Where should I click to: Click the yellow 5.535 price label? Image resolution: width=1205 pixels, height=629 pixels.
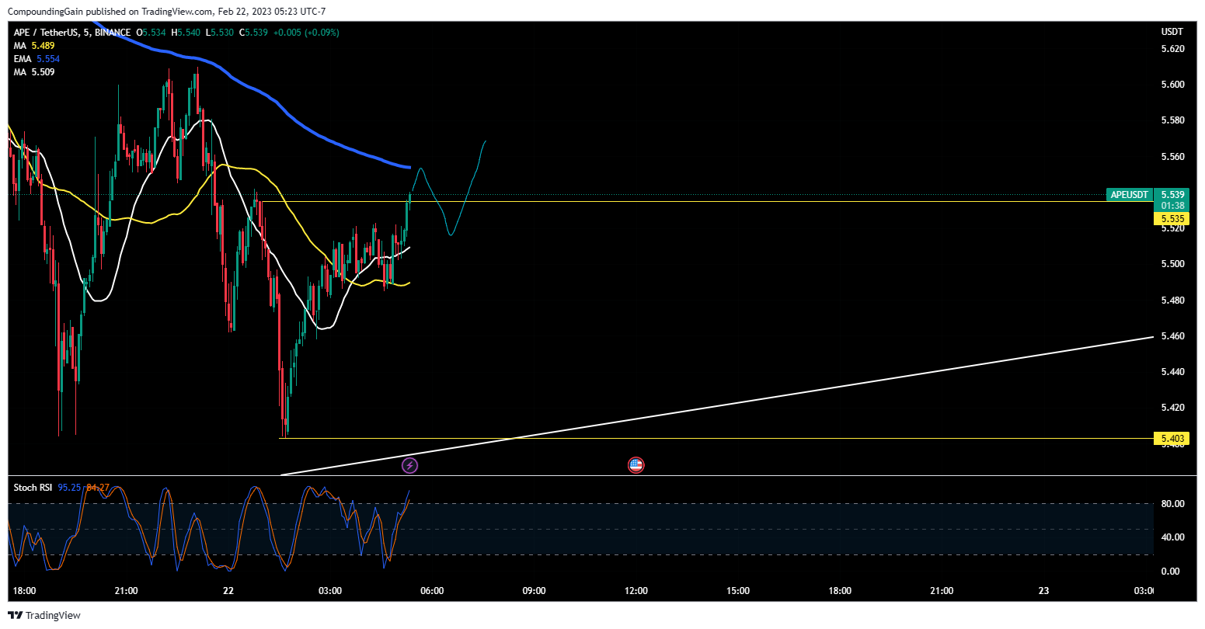[x=1172, y=219]
